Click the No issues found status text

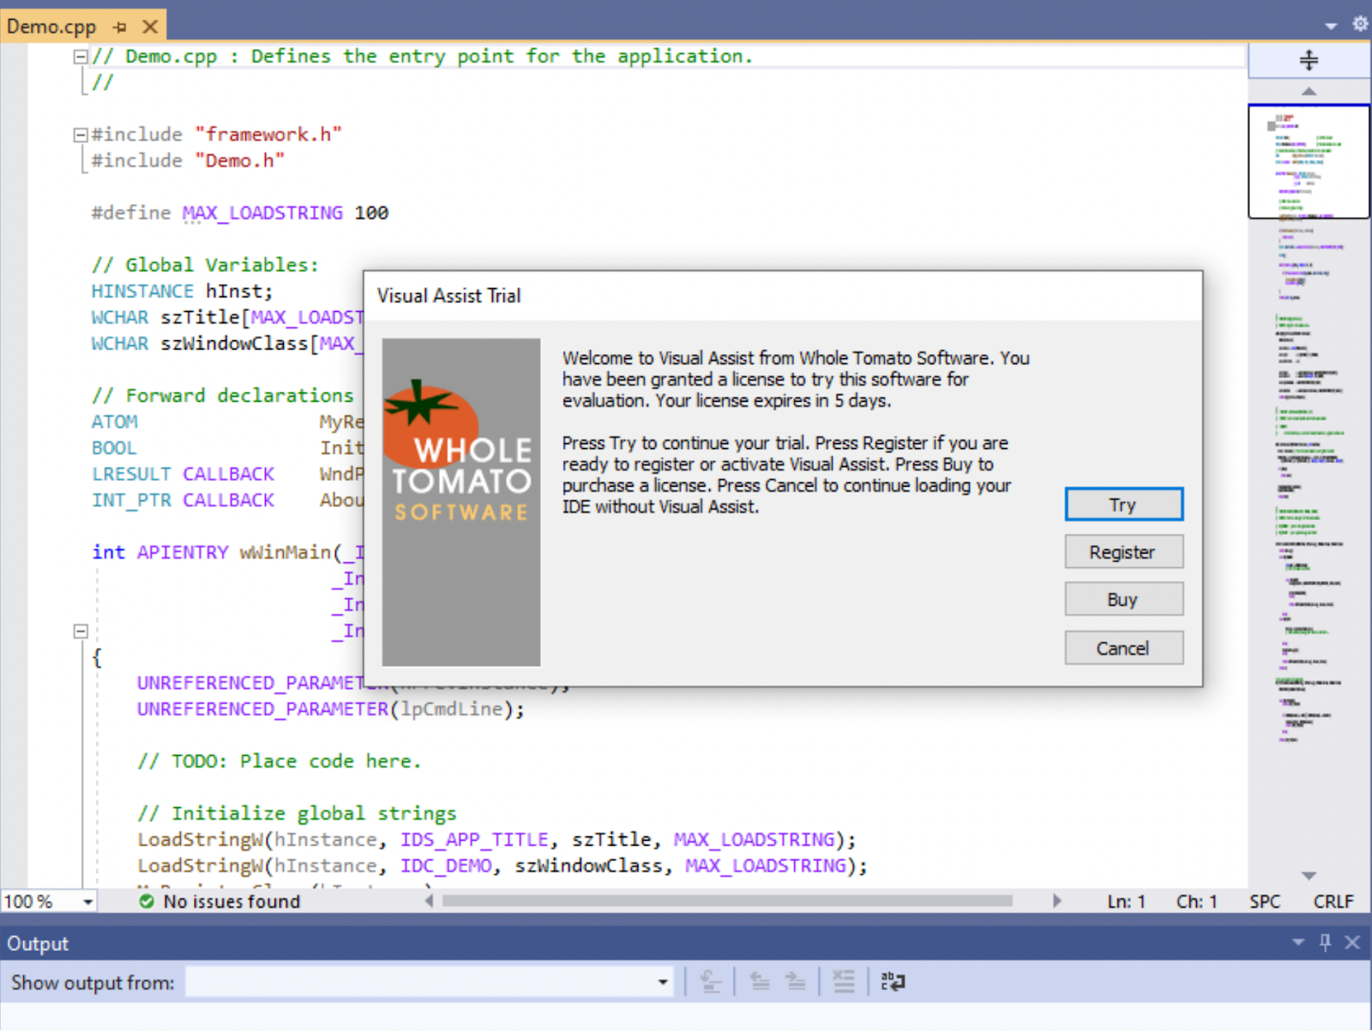click(232, 901)
